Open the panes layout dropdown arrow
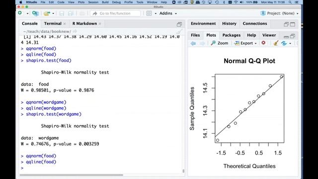This screenshot has width=318, height=179. click(x=156, y=13)
